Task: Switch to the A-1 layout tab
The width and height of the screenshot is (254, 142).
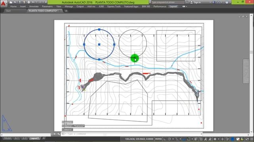Action: (x=17, y=138)
